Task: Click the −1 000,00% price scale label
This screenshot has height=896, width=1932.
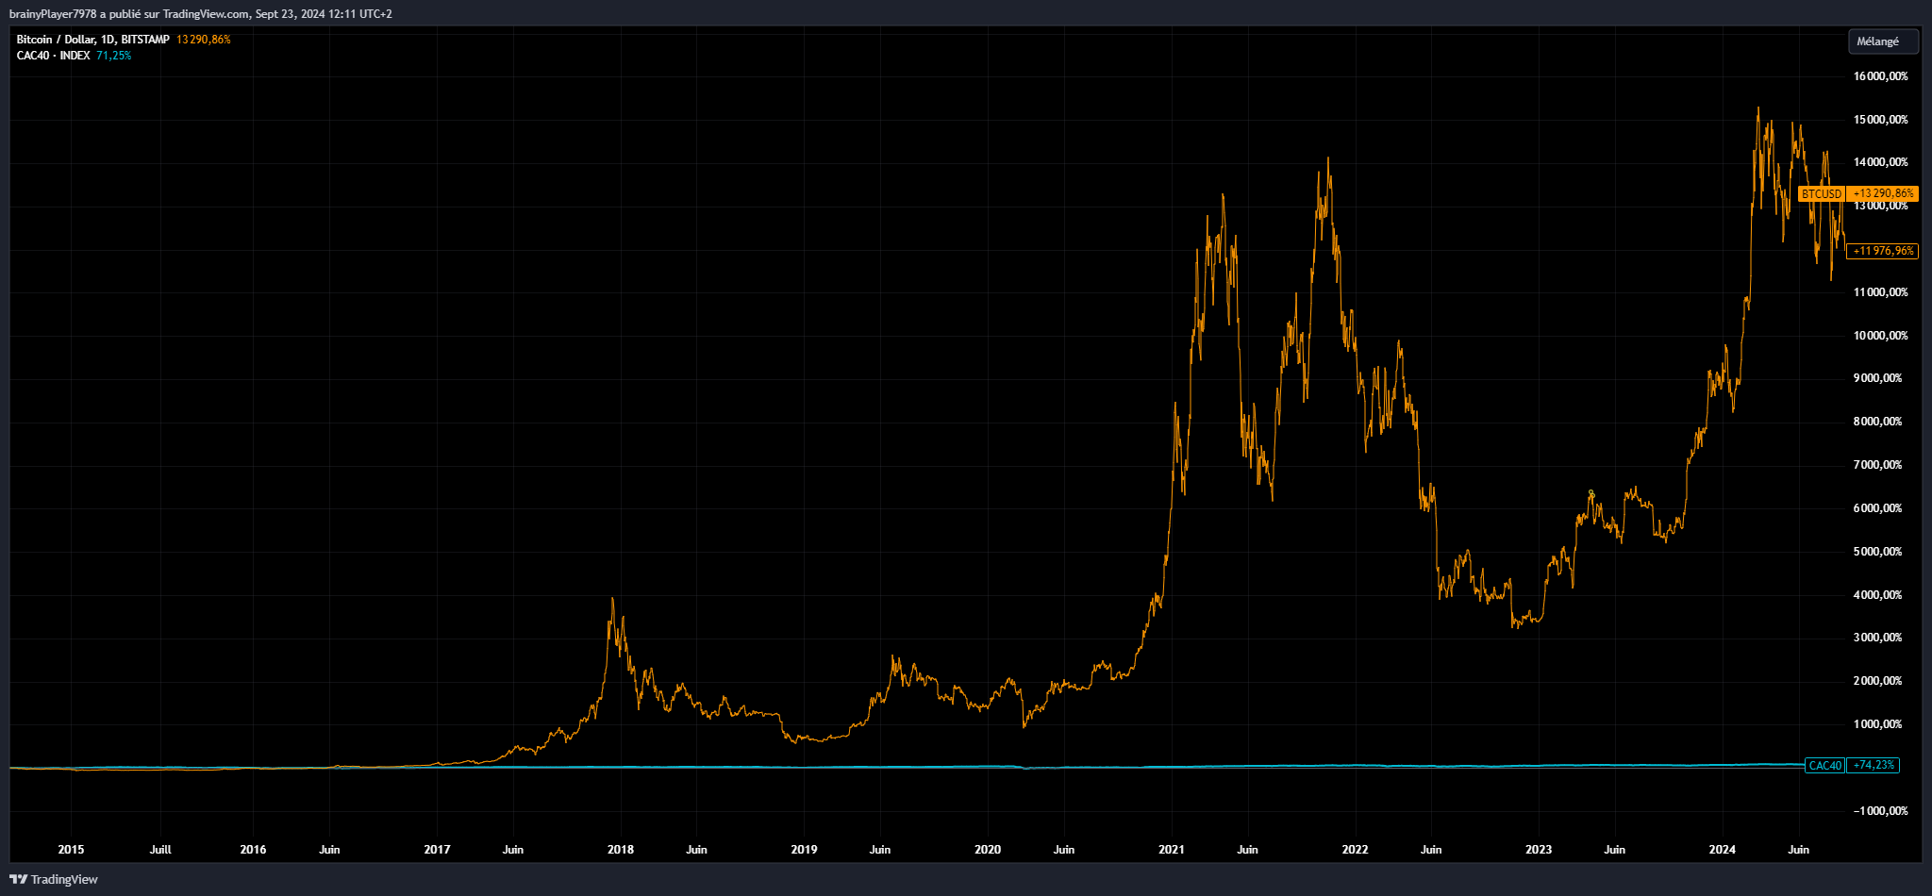Action: coord(1880,810)
